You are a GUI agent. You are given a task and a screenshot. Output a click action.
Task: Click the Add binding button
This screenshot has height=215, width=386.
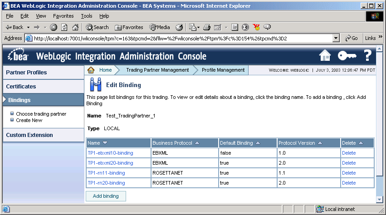pyautogui.click(x=106, y=196)
